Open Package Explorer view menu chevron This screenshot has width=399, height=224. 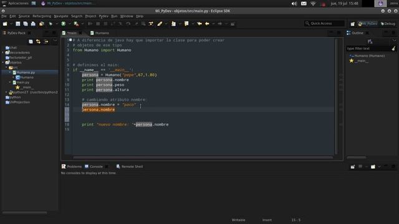point(55,41)
